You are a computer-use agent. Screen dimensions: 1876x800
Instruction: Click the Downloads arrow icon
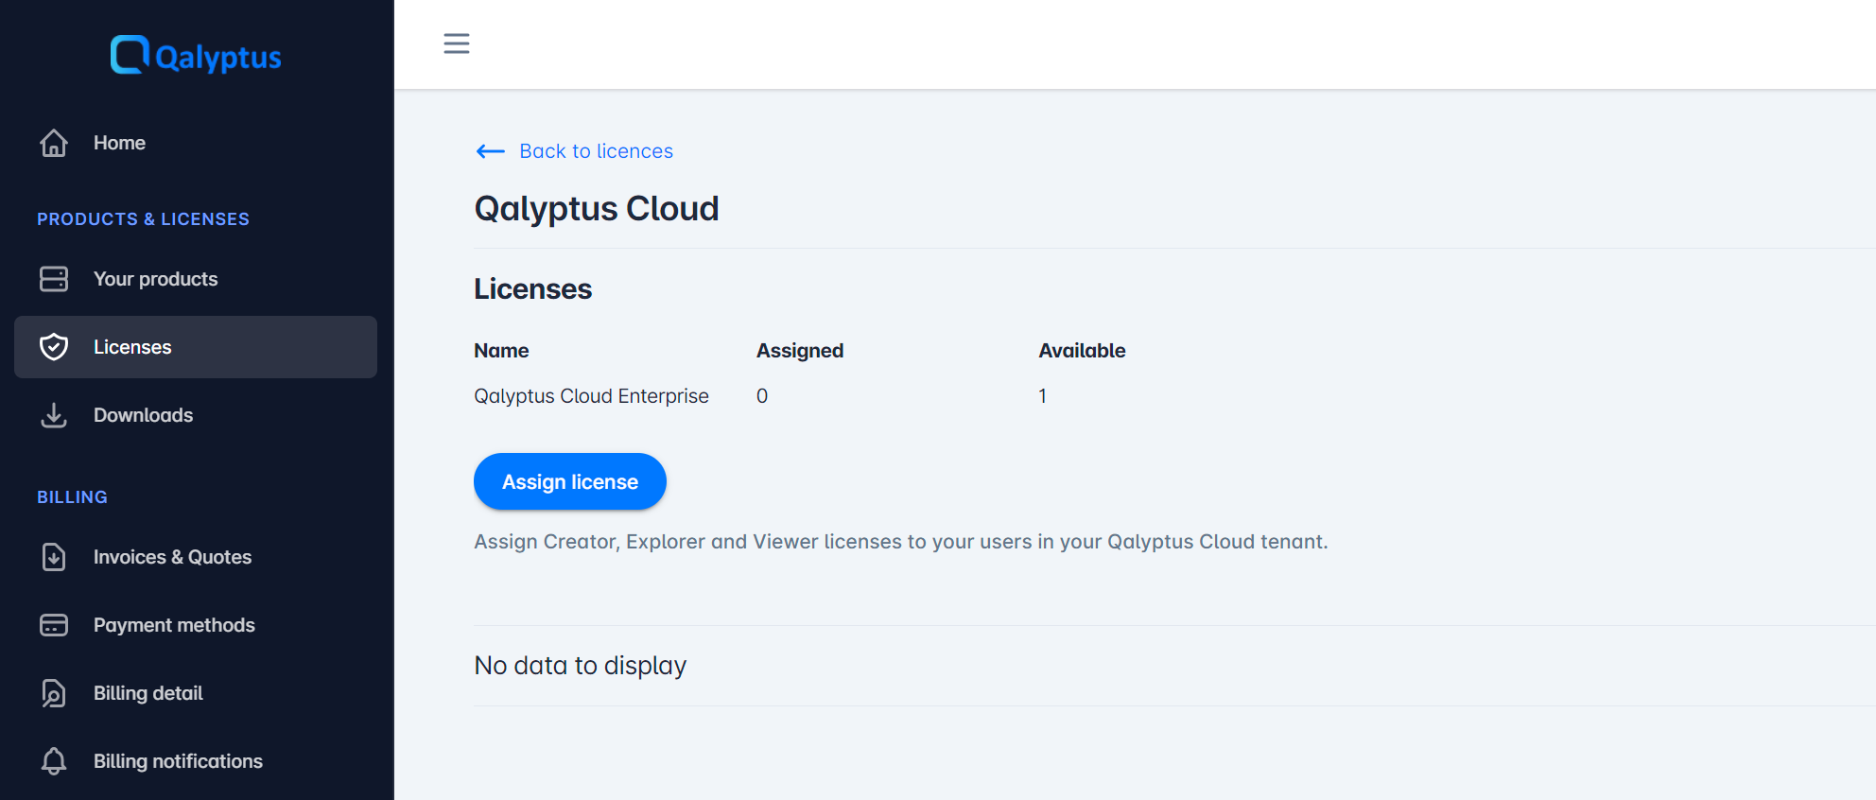click(x=54, y=415)
